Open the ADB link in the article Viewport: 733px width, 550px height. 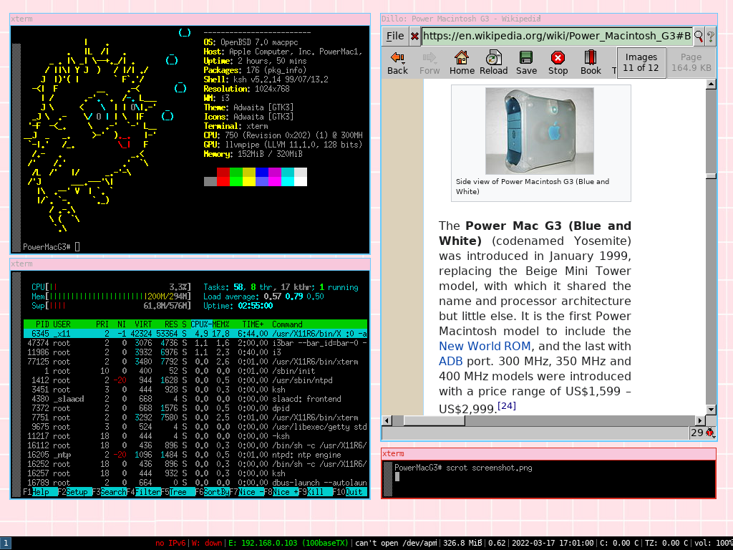click(x=451, y=361)
